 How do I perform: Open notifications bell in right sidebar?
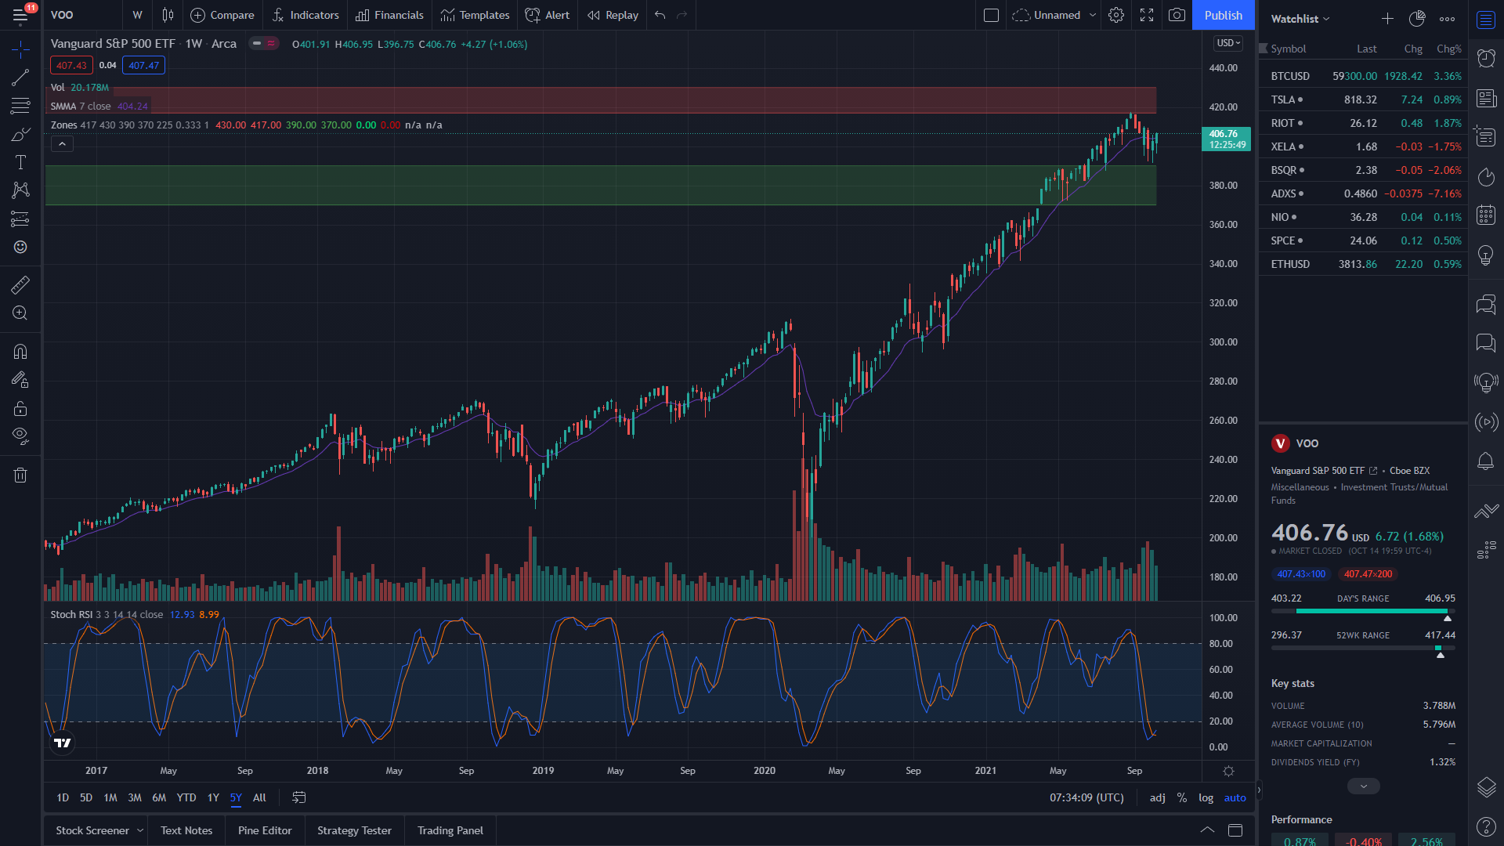[1486, 461]
